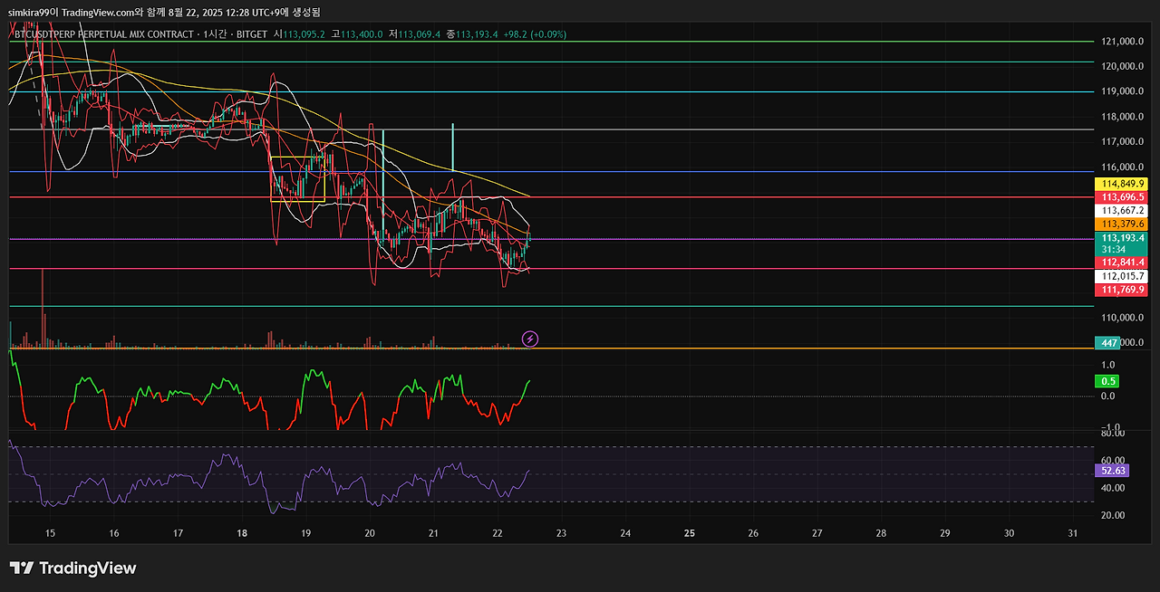
Task: Select the white 112,015.7 price tag
Action: (x=1123, y=276)
